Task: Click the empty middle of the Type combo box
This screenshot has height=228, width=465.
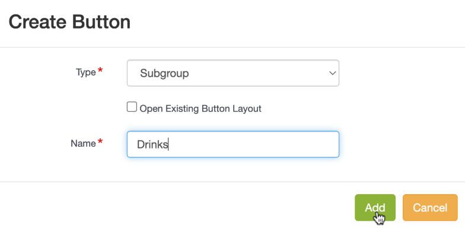Action: coord(258,73)
